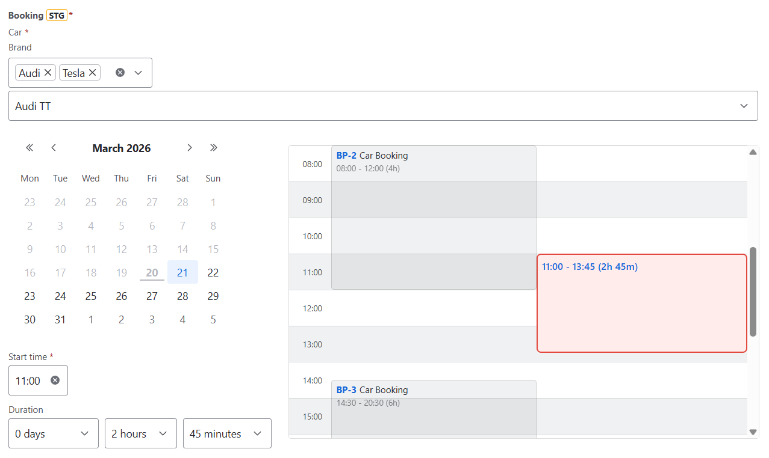The height and width of the screenshot is (458, 769).
Task: Open the days duration dropdown
Action: pos(53,433)
